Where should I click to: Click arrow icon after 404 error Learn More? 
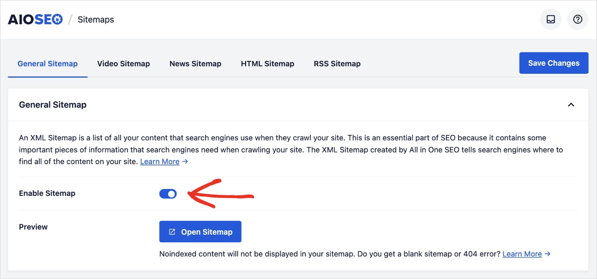tap(548, 254)
